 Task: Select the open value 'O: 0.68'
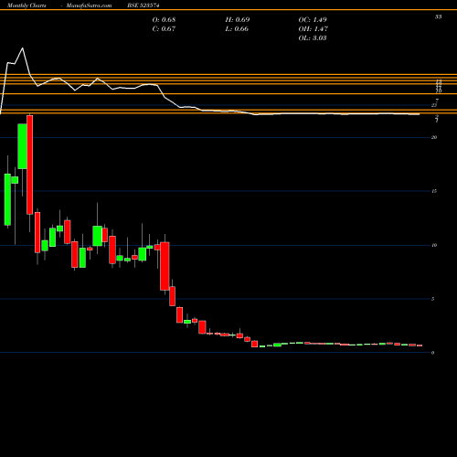point(164,20)
